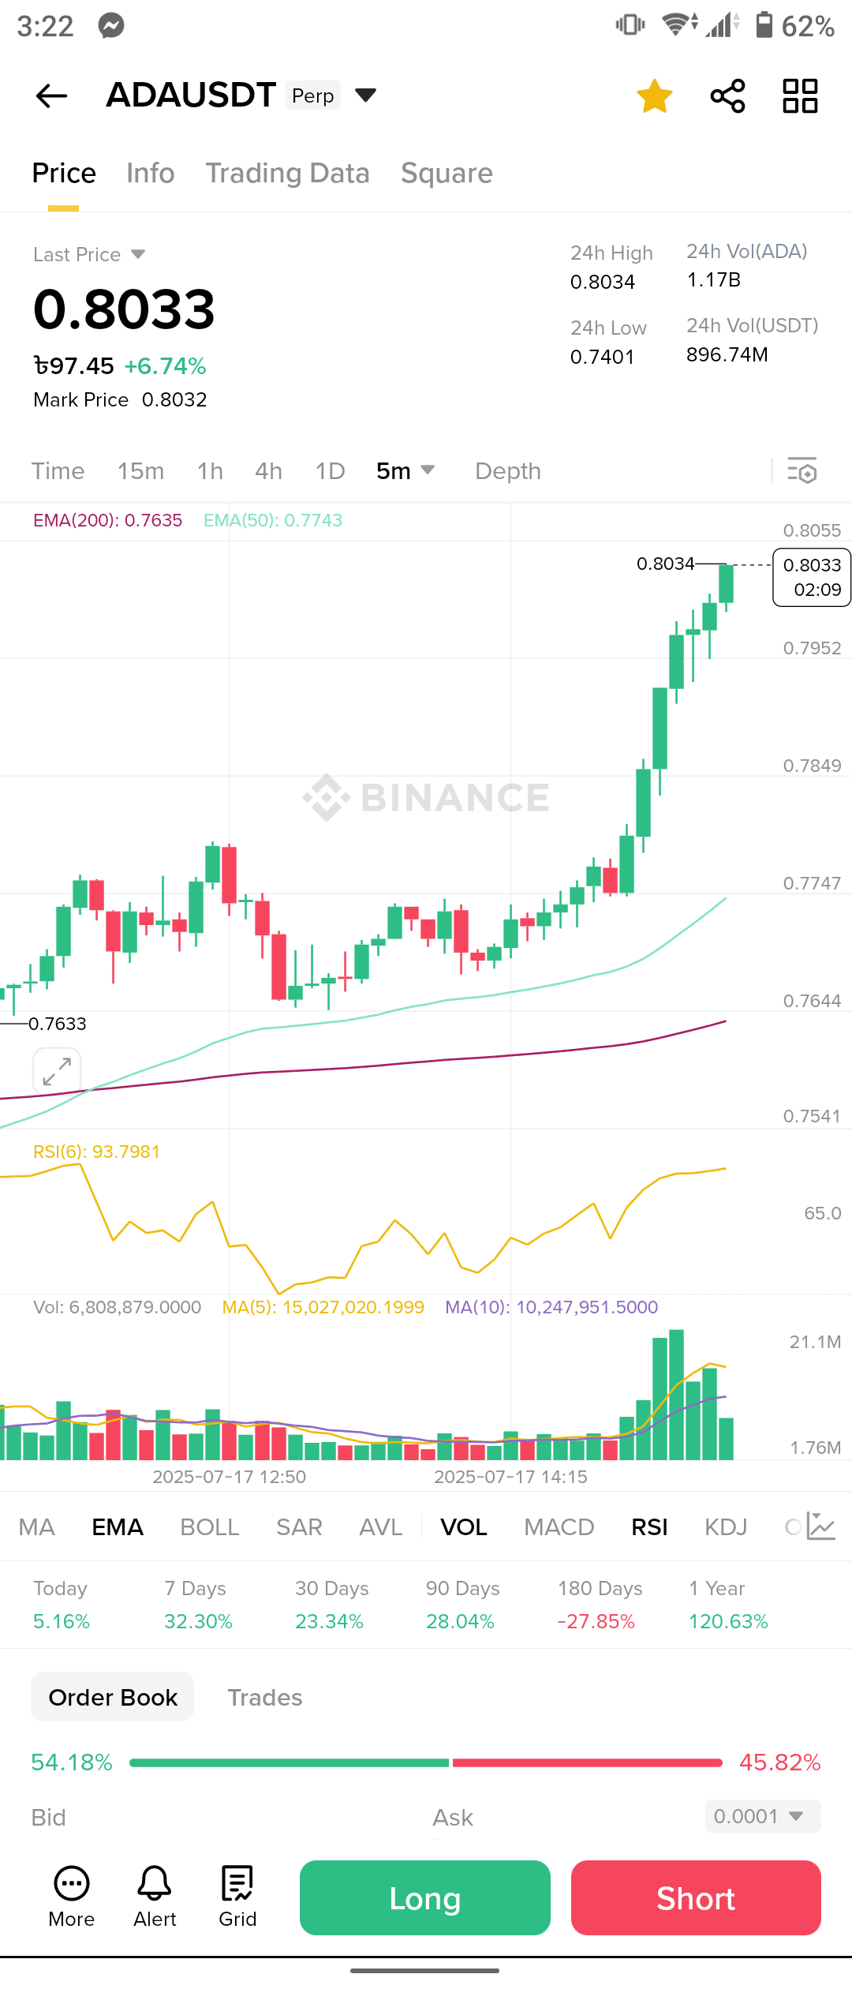Tap the EMA(200) legend value
Screen dimensions: 852x1989
tap(108, 520)
